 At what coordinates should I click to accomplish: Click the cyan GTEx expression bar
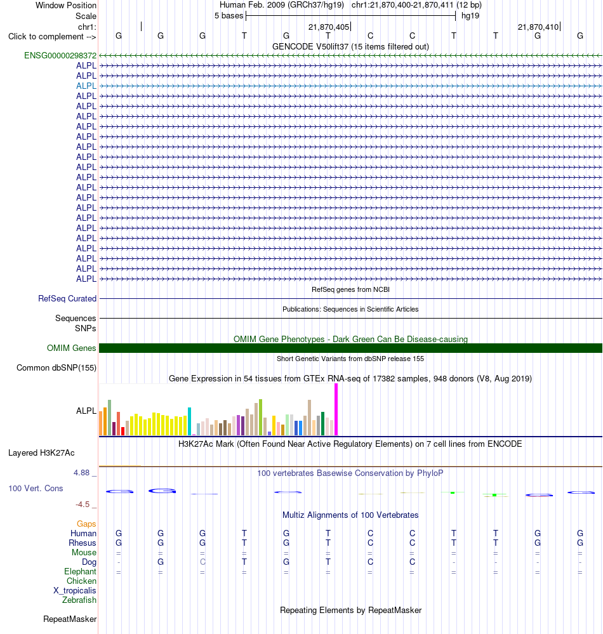[189, 421]
